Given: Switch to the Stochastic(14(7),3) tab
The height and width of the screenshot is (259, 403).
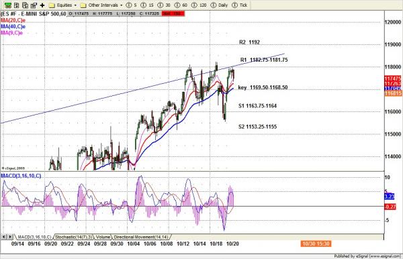Looking at the screenshot, I should point(73,237).
